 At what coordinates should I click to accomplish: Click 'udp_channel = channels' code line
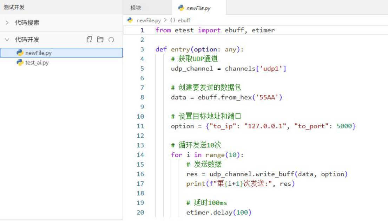pos(228,69)
